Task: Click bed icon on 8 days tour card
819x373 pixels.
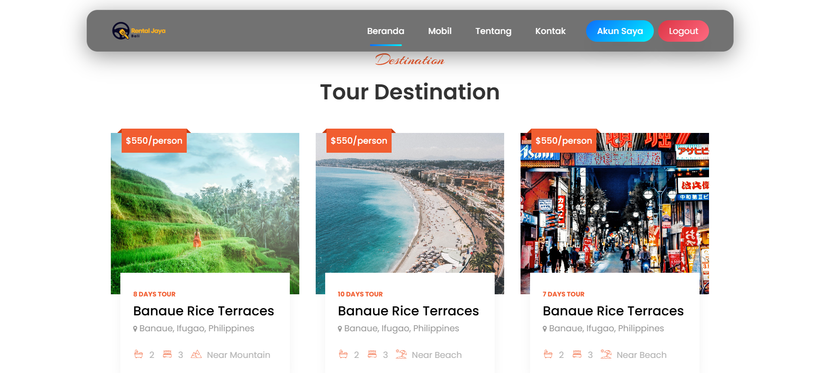Action: point(167,355)
